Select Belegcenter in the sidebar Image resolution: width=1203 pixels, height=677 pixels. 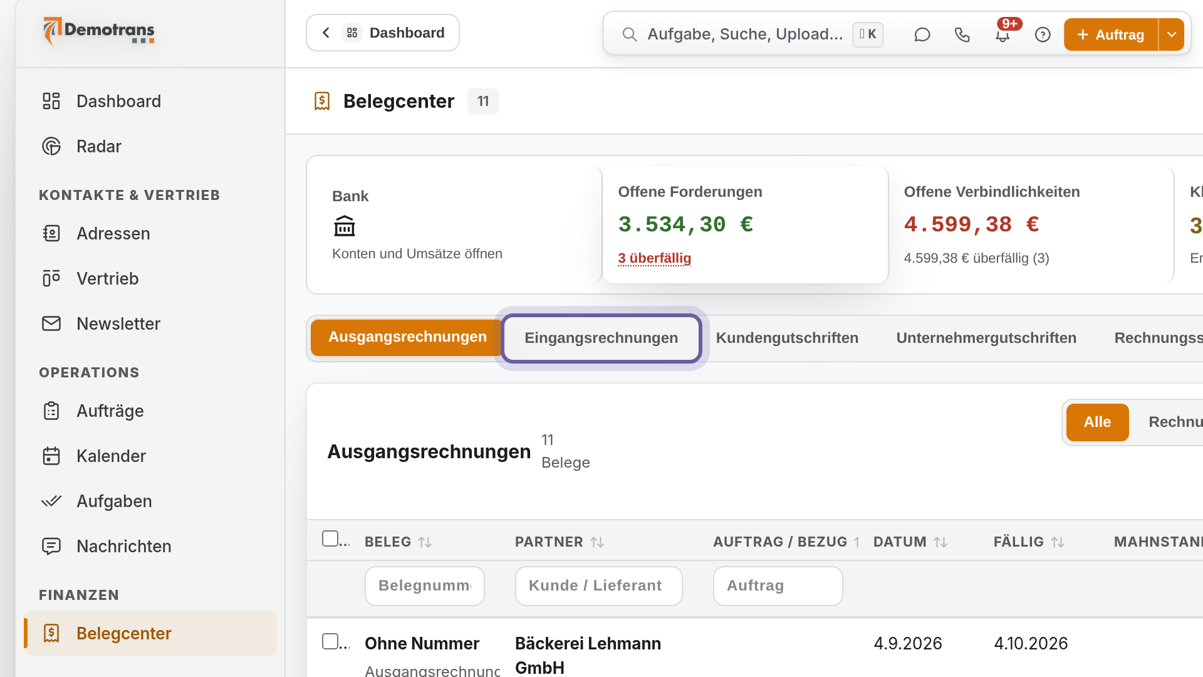tap(150, 633)
